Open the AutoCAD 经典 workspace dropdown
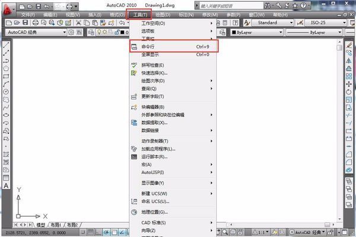The image size is (356, 237). tap(65, 32)
